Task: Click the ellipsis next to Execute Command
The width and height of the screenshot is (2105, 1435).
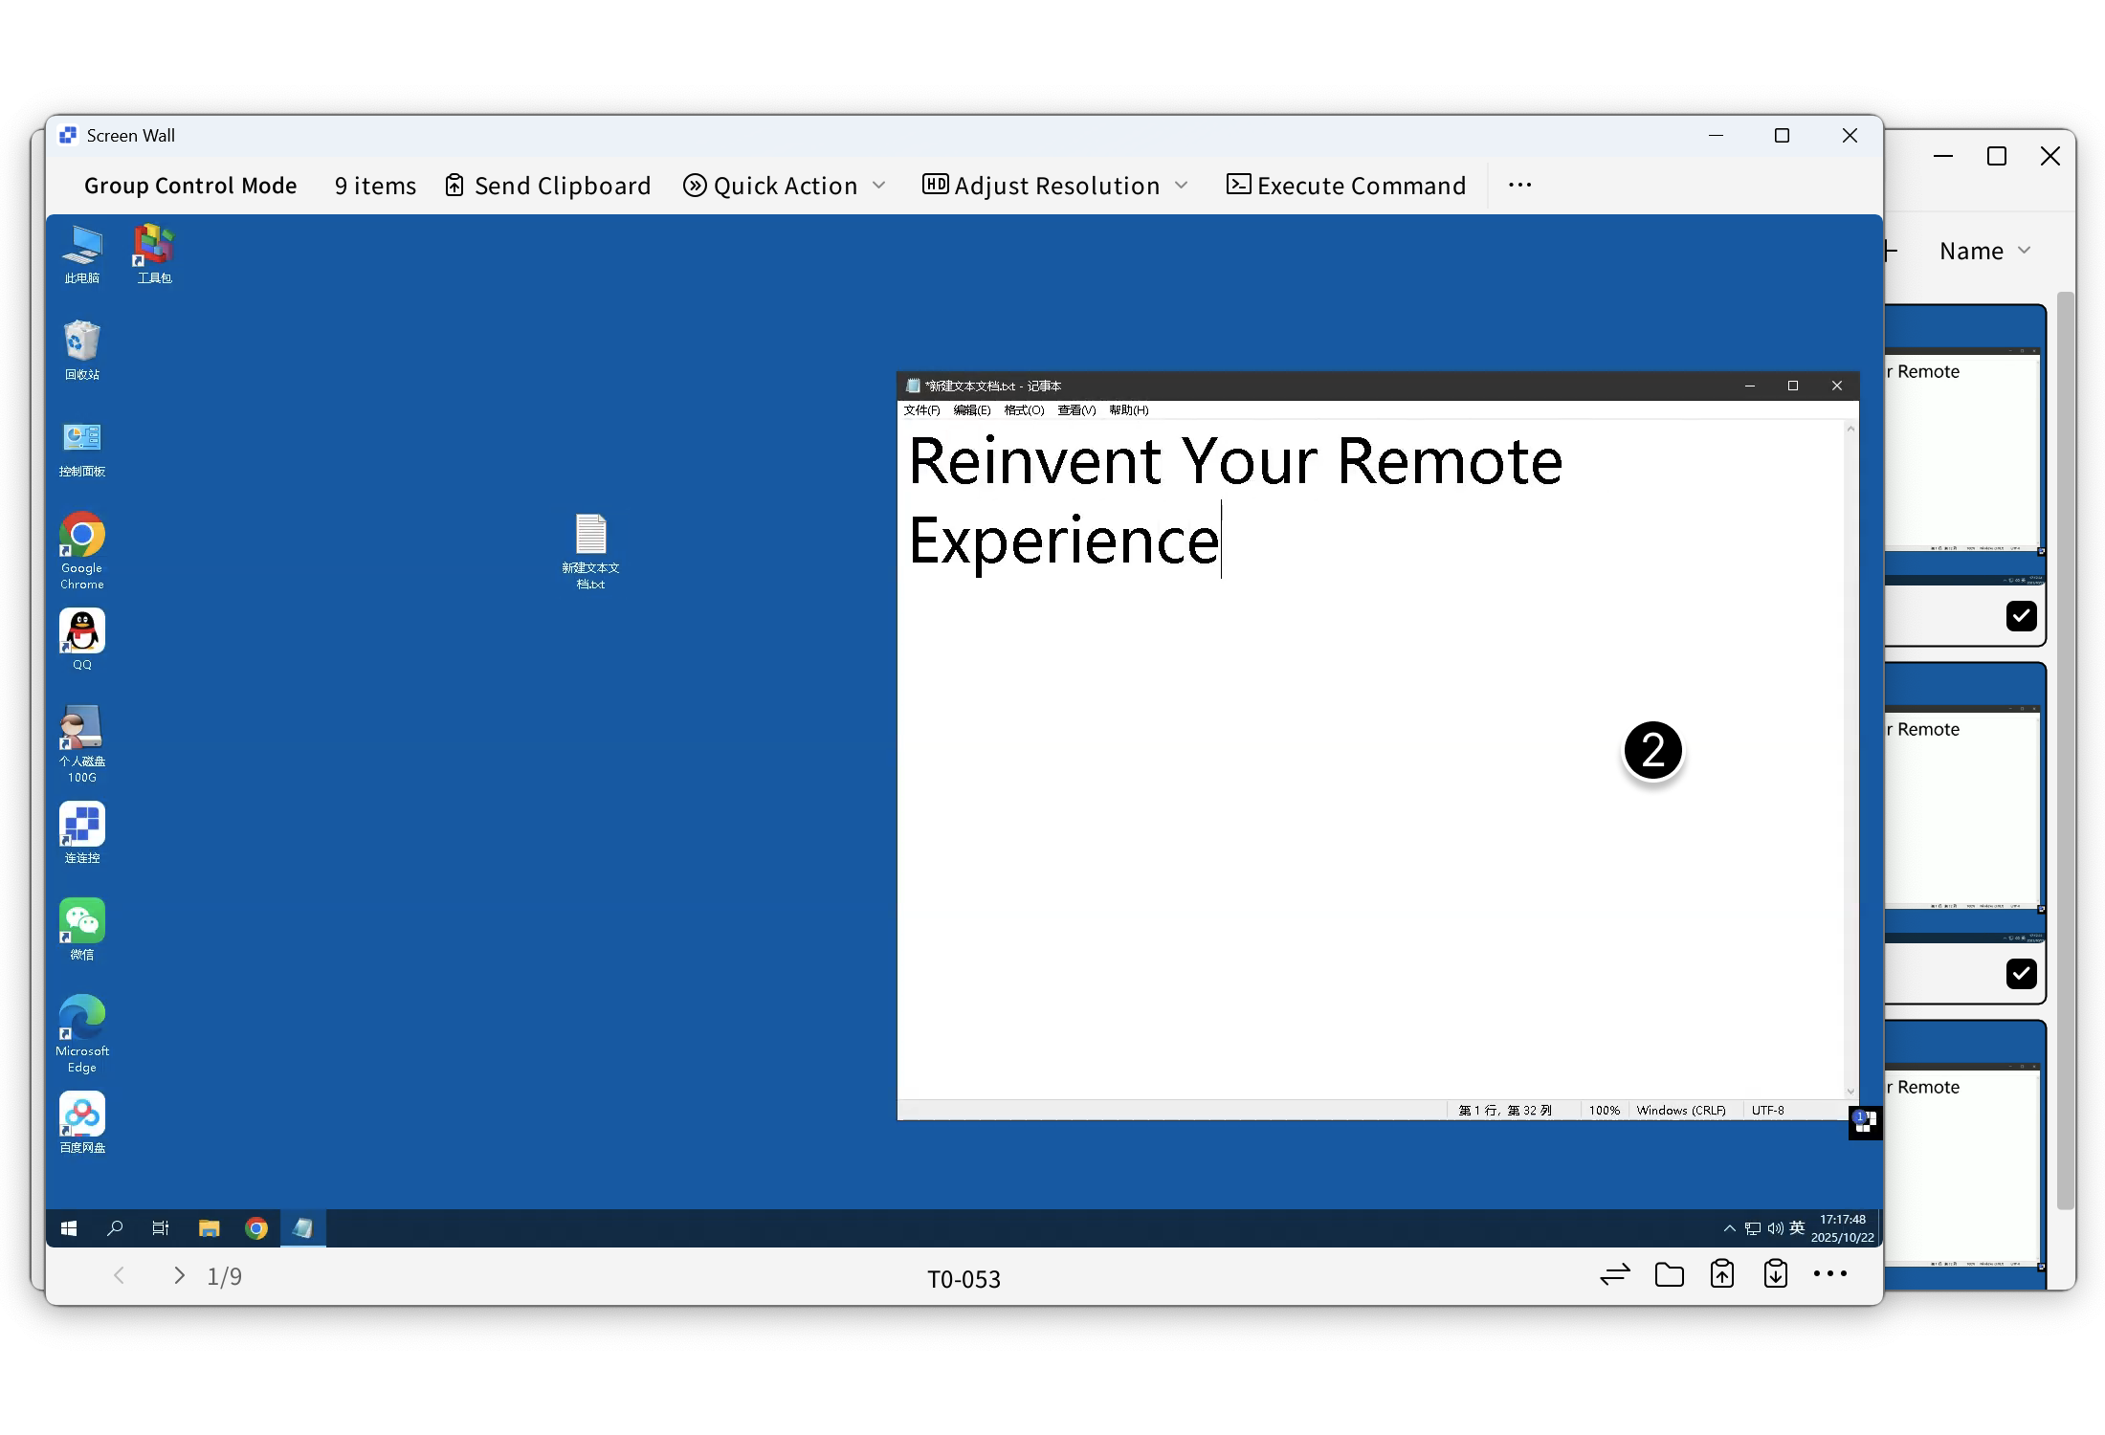Action: coord(1520,185)
